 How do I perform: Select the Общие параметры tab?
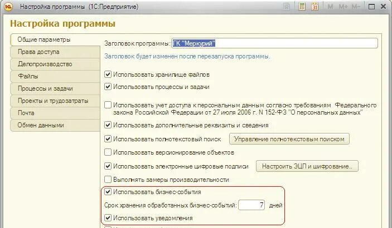point(55,40)
